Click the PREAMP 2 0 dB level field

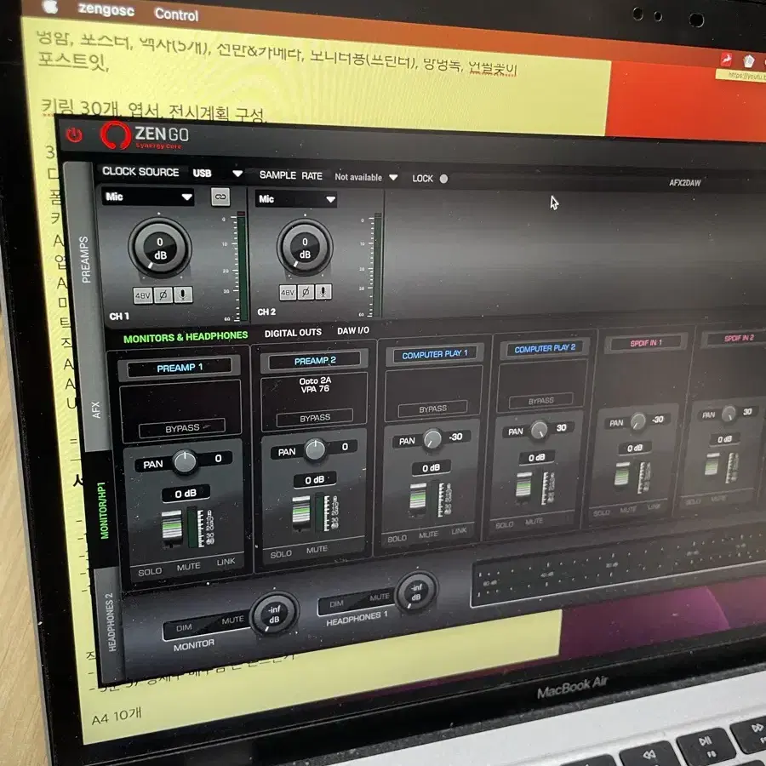click(x=315, y=480)
